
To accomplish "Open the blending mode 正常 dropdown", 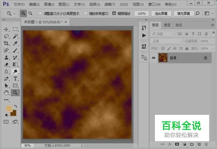I will click(166, 41).
